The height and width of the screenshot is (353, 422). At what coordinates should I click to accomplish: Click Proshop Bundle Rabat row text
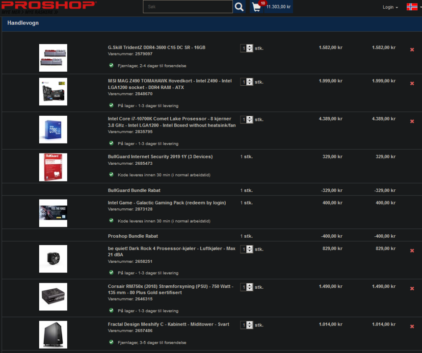133,236
